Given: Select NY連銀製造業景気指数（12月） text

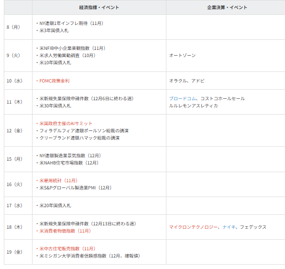Looking at the screenshot, I should (x=70, y=156).
